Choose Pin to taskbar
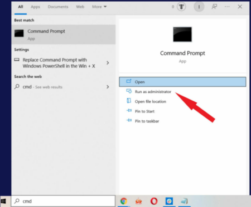Screen dimensions: 251x207 click(147, 121)
